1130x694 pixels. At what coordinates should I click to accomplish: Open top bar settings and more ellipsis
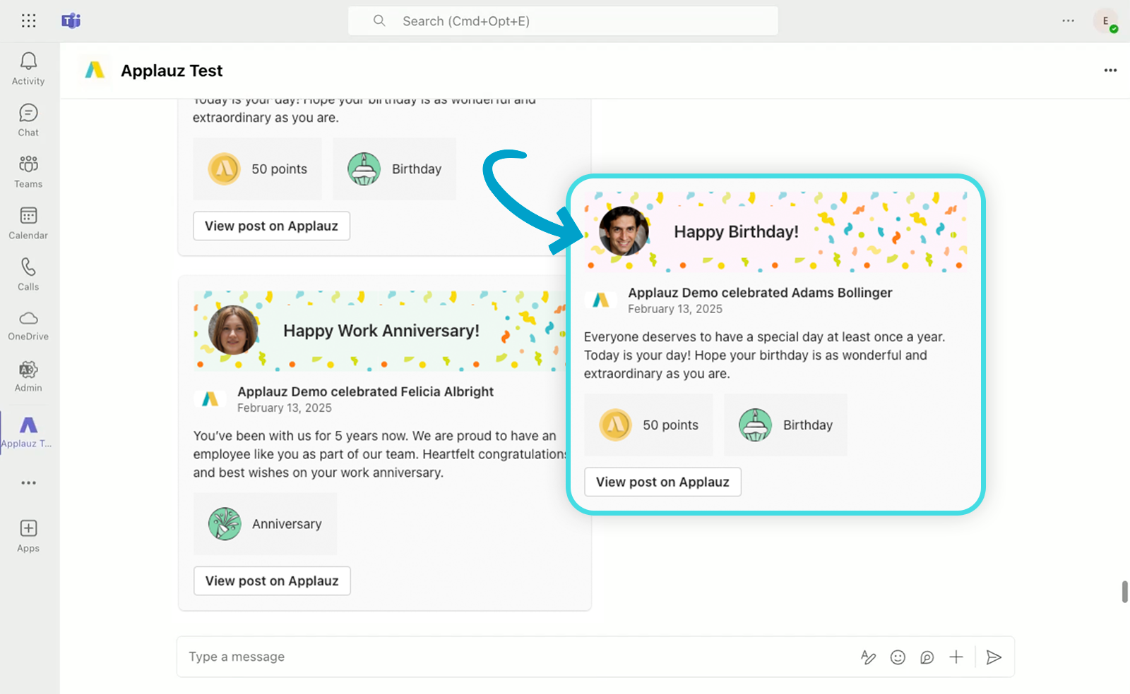pyautogui.click(x=1068, y=21)
